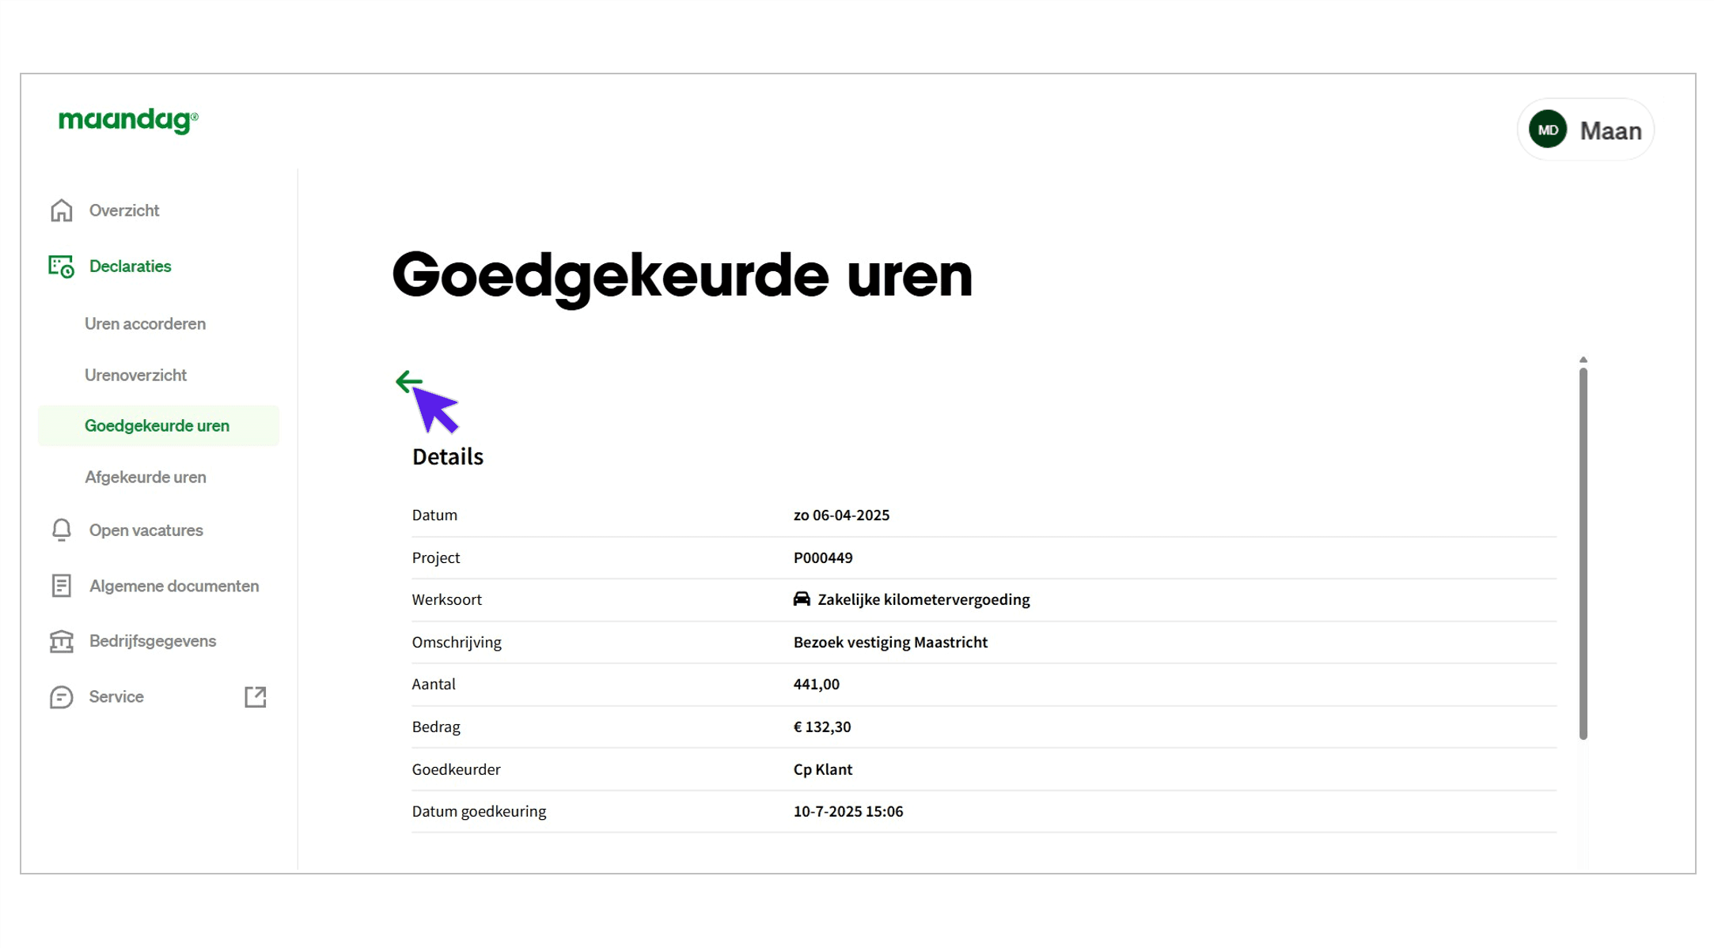1714x948 pixels.
Task: Switch to Uren accorderen
Action: point(145,323)
